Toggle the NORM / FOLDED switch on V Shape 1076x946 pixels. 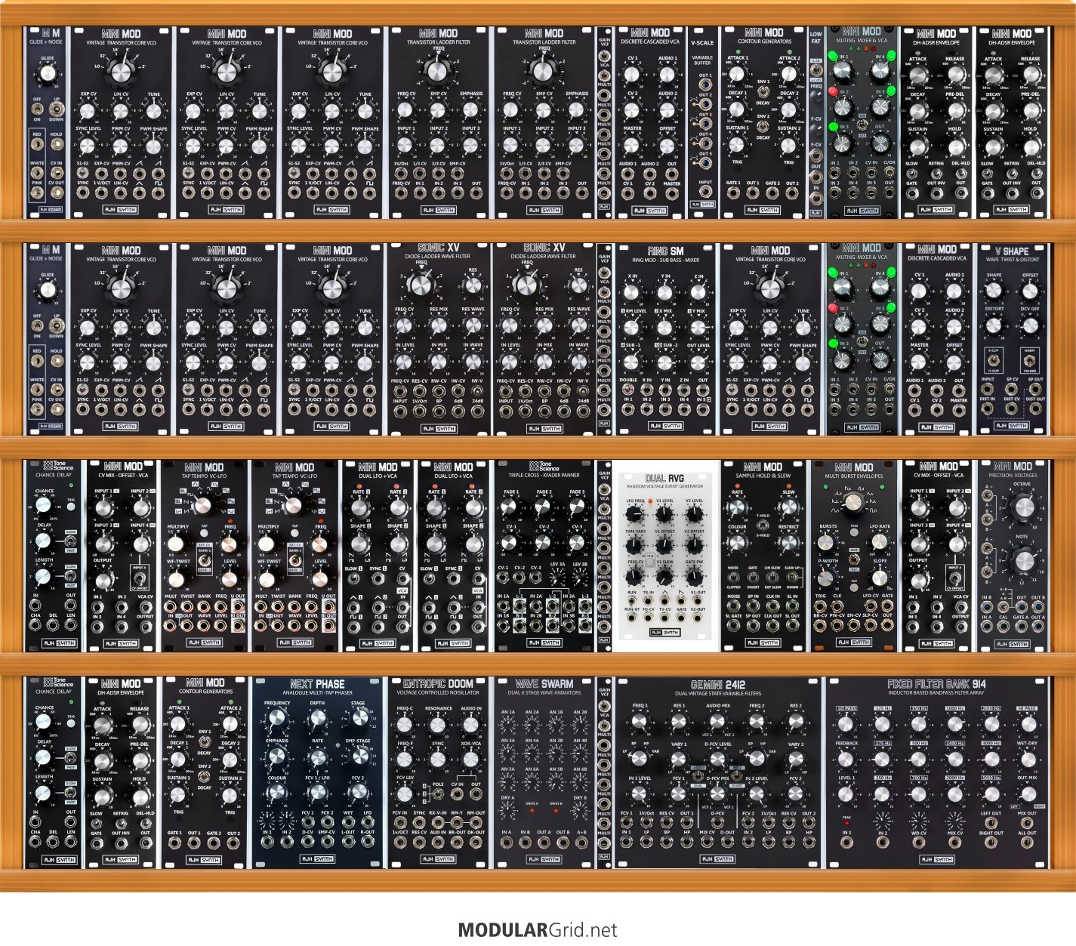click(x=1029, y=360)
